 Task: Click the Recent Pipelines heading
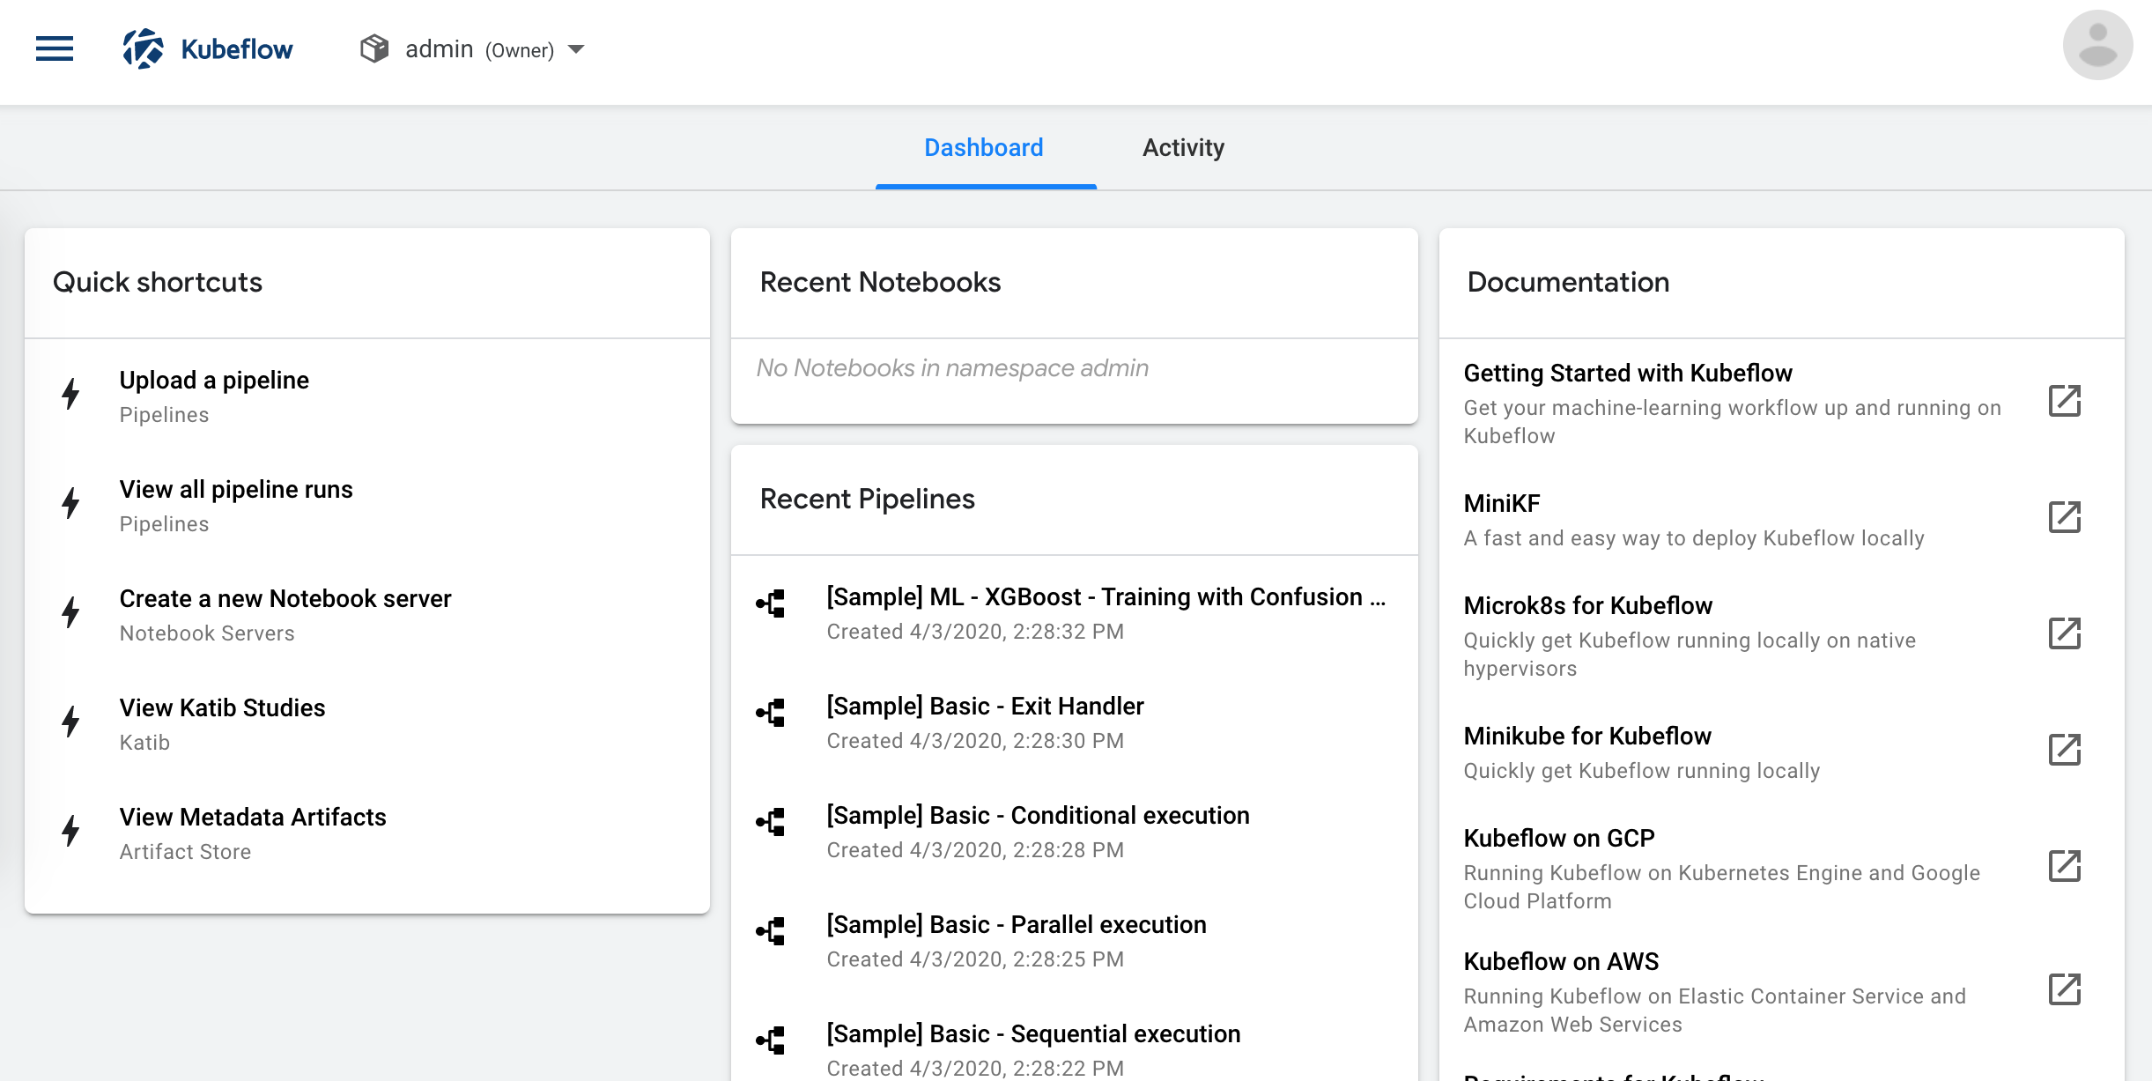(x=867, y=499)
